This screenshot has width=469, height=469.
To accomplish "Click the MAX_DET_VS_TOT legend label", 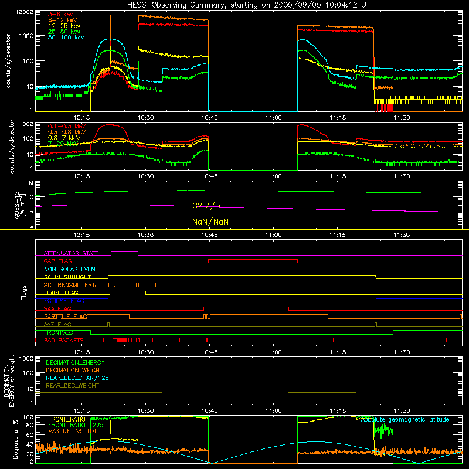I will click(x=73, y=431).
